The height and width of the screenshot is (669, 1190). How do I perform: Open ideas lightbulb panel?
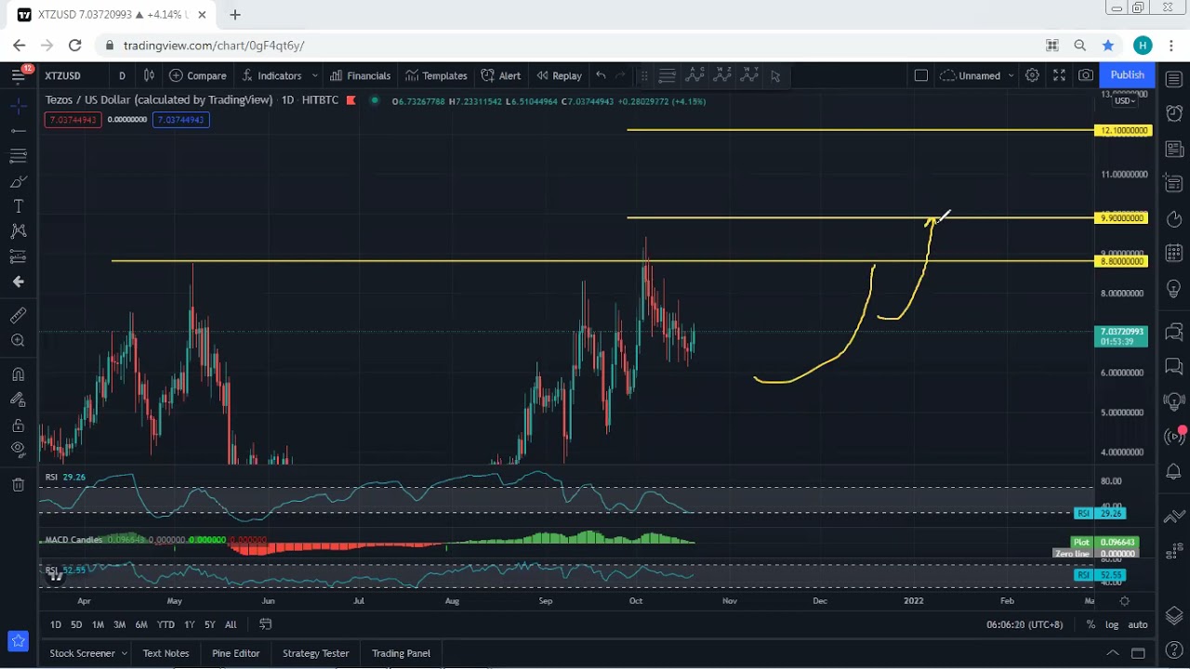(x=1173, y=289)
